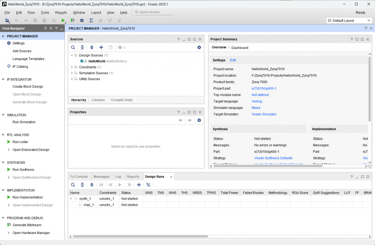This screenshot has width=375, height=245.
Task: Click the Project Summary vertical scrollbar
Action: tap(370, 88)
